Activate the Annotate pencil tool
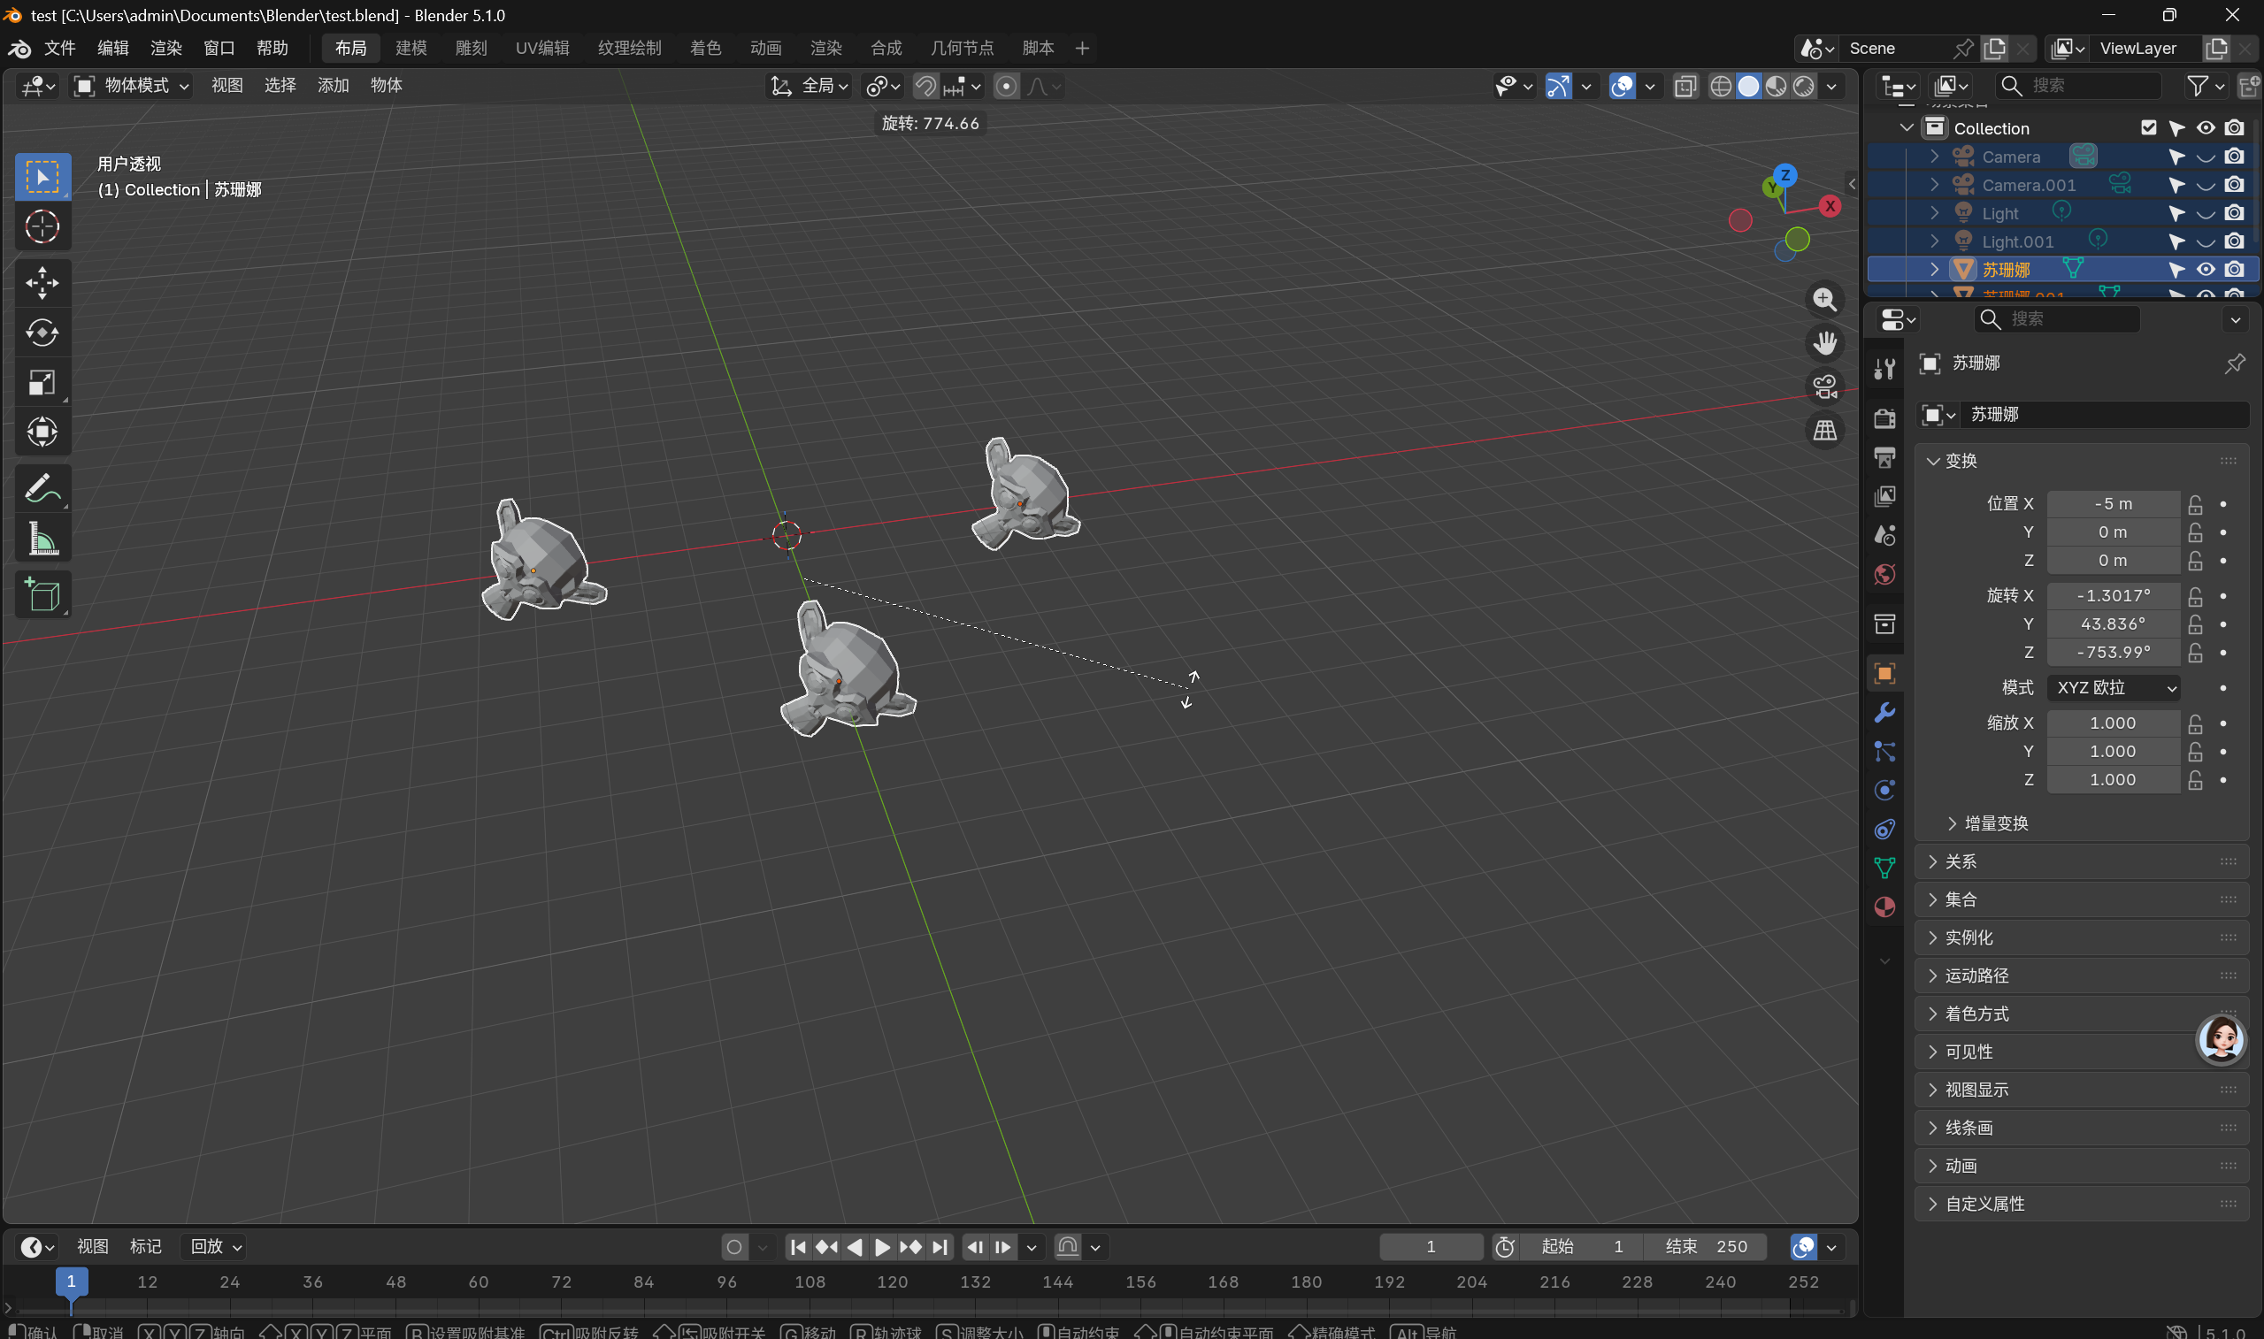The width and height of the screenshot is (2264, 1339). [42, 489]
